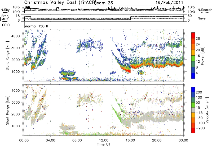
Task: Click the '200' tick on the velocity colorbar
Action: (199, 92)
